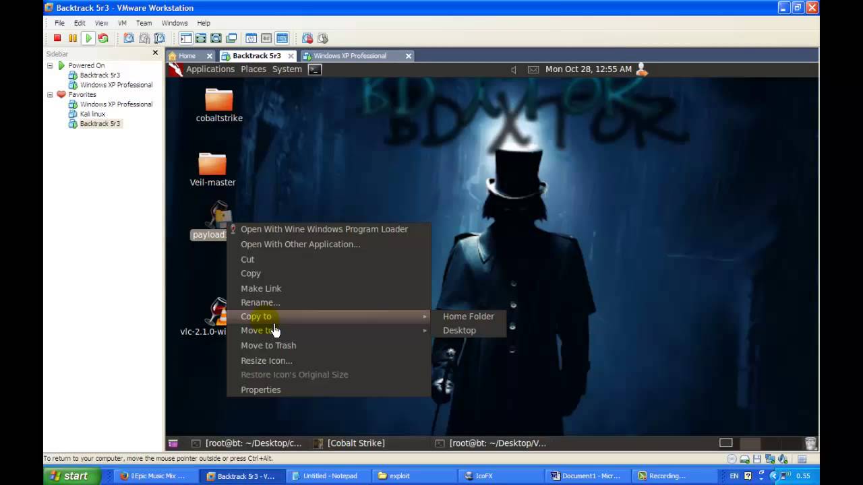Open the cobaltstrike desktop folder
This screenshot has width=863, height=485.
pyautogui.click(x=219, y=105)
